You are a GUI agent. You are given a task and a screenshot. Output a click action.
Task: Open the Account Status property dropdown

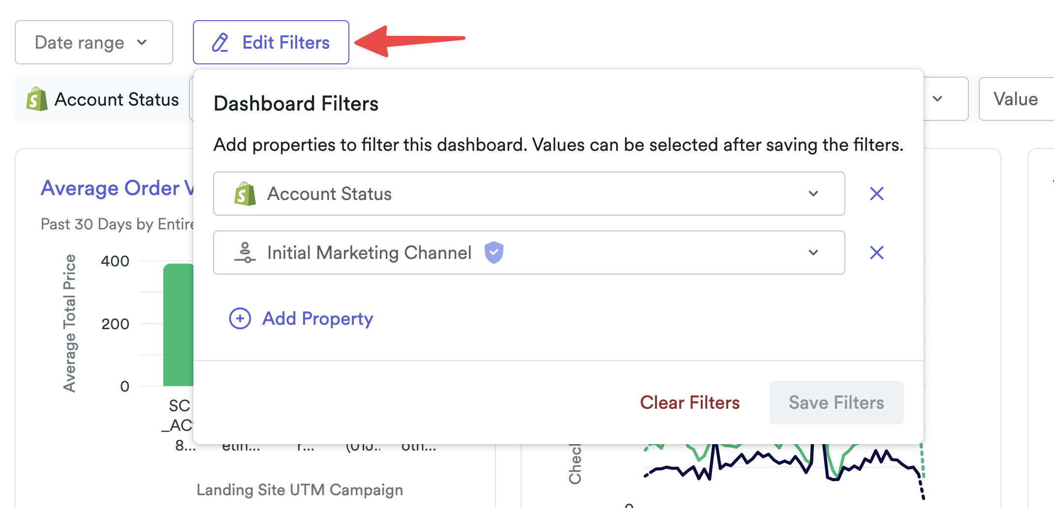[x=814, y=194]
